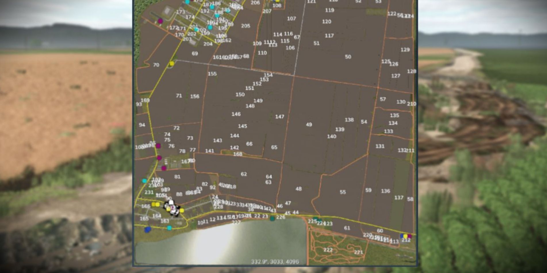Screen dimensions: 547x273
Task: Click the field 155 number label
Action: pyautogui.click(x=213, y=74)
